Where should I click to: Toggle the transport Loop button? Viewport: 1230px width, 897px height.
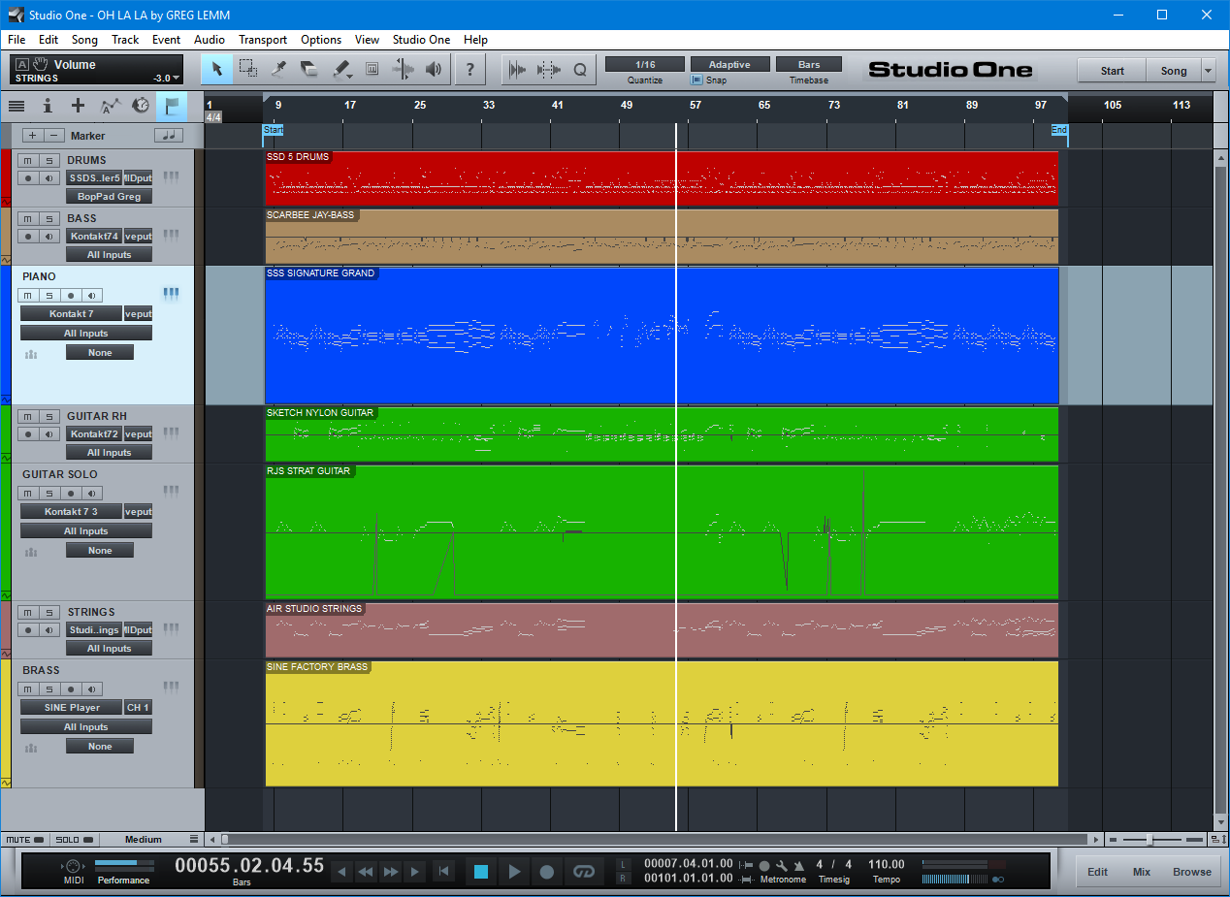(582, 871)
